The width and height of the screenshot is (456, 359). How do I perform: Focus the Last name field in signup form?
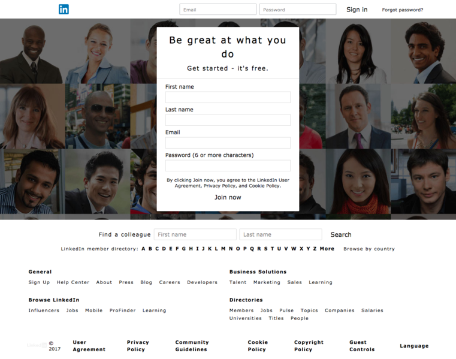point(228,120)
